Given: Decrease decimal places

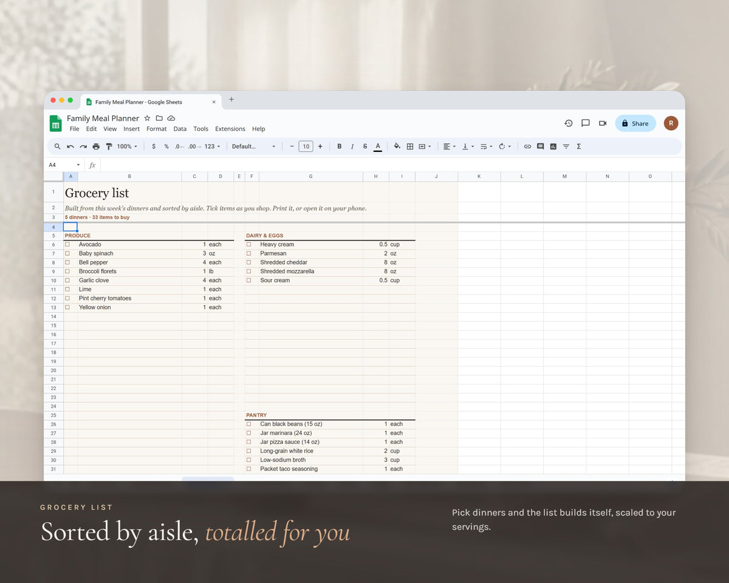Looking at the screenshot, I should [x=179, y=146].
